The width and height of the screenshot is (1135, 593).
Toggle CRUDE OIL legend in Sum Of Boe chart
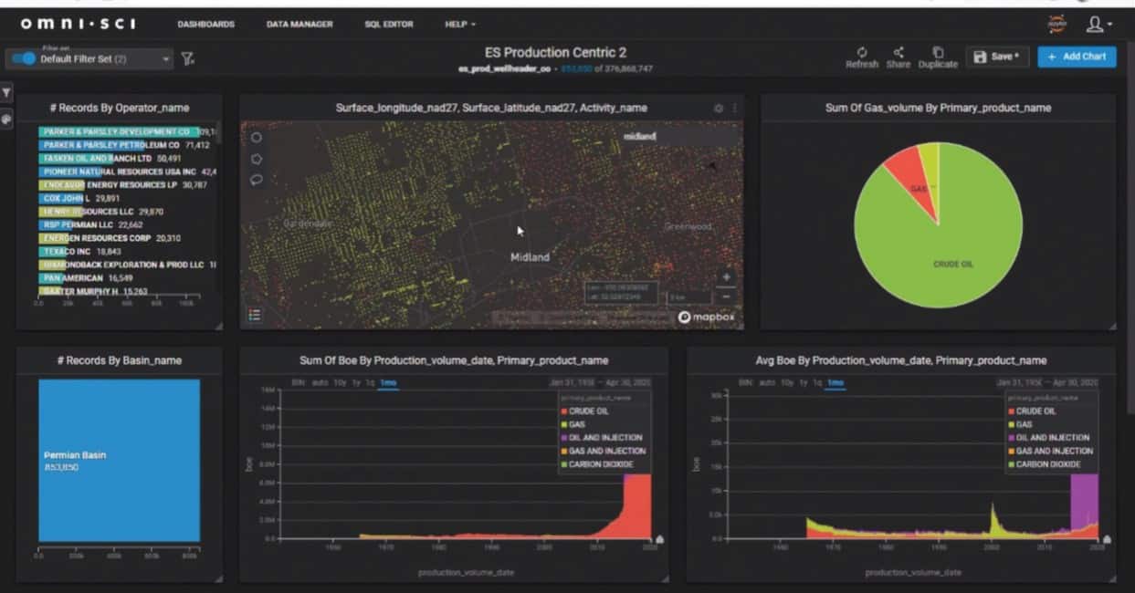[585, 411]
